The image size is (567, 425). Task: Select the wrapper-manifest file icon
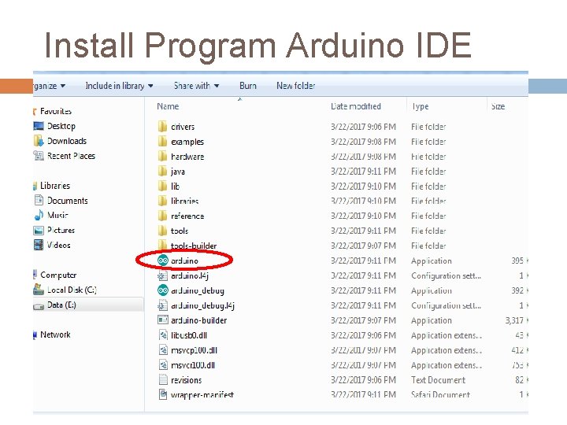[163, 394]
